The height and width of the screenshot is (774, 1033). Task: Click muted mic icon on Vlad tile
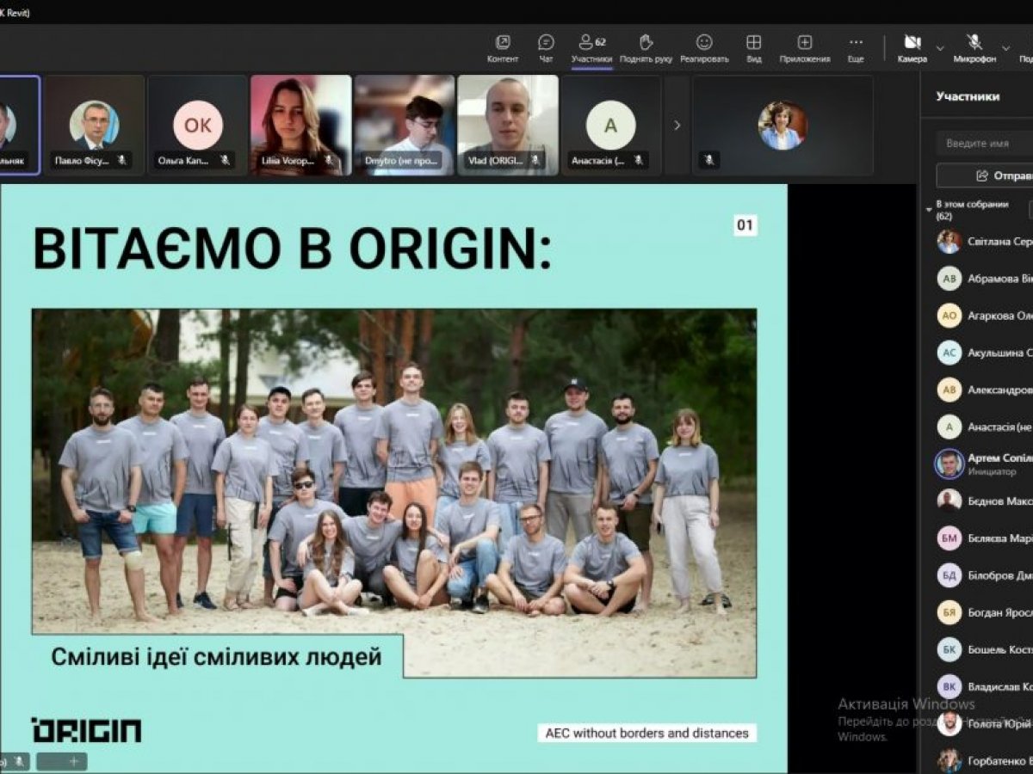point(535,160)
